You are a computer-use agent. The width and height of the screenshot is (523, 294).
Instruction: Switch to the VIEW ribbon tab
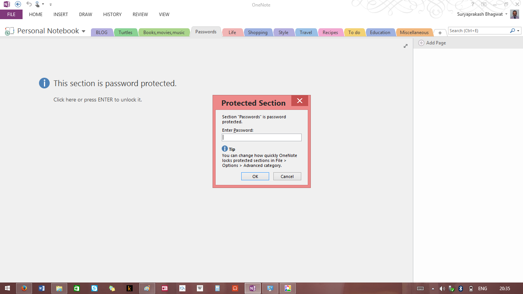tap(164, 15)
